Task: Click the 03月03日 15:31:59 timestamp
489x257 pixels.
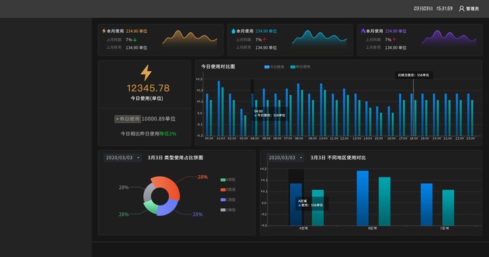Action: [x=433, y=8]
